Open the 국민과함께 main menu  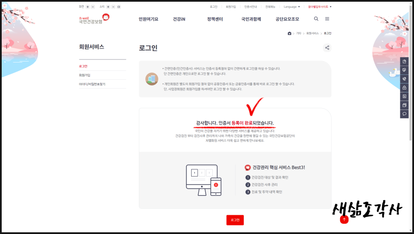(x=251, y=19)
